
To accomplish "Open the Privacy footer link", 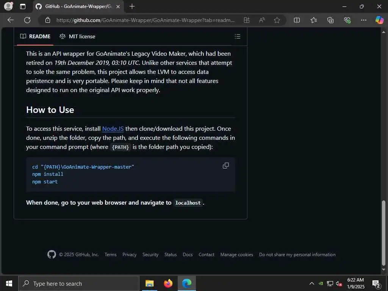I will pos(130,255).
